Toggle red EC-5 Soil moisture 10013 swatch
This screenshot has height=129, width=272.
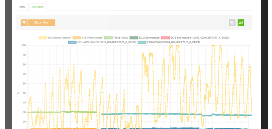166,38
